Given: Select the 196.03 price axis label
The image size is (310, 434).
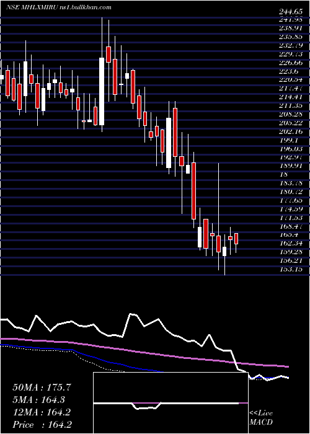Looking at the screenshot, I should pyautogui.click(x=291, y=149).
